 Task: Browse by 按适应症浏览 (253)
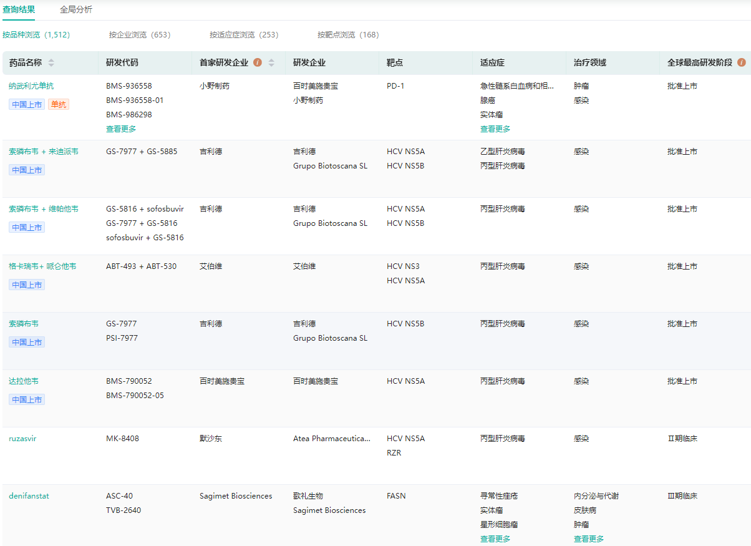244,35
